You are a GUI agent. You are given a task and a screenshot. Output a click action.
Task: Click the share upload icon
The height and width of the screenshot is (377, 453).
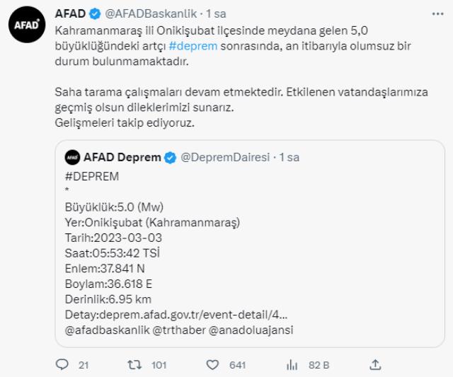(377, 364)
